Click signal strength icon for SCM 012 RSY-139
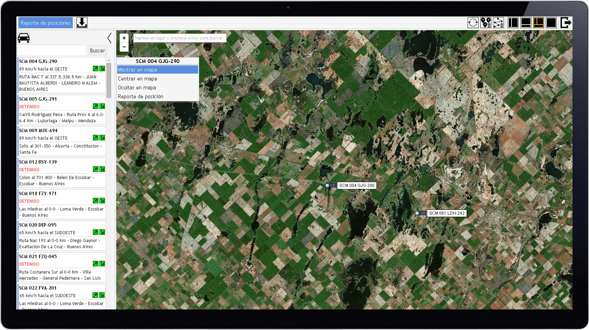 click(x=102, y=169)
